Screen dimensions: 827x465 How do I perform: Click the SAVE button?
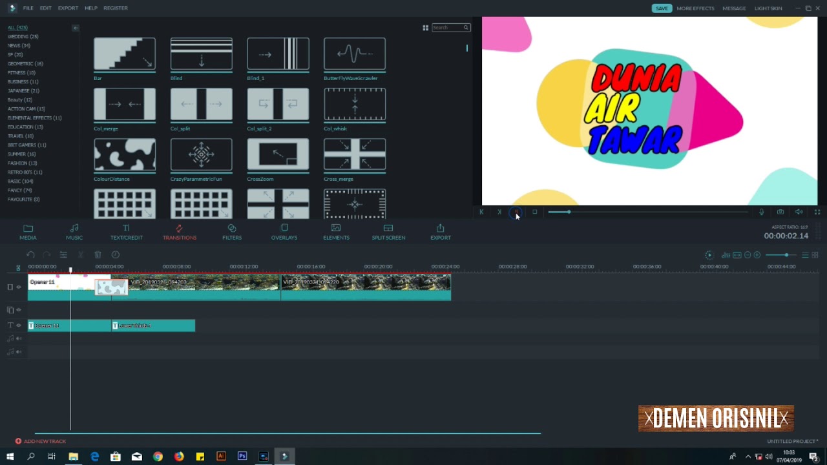tap(662, 8)
